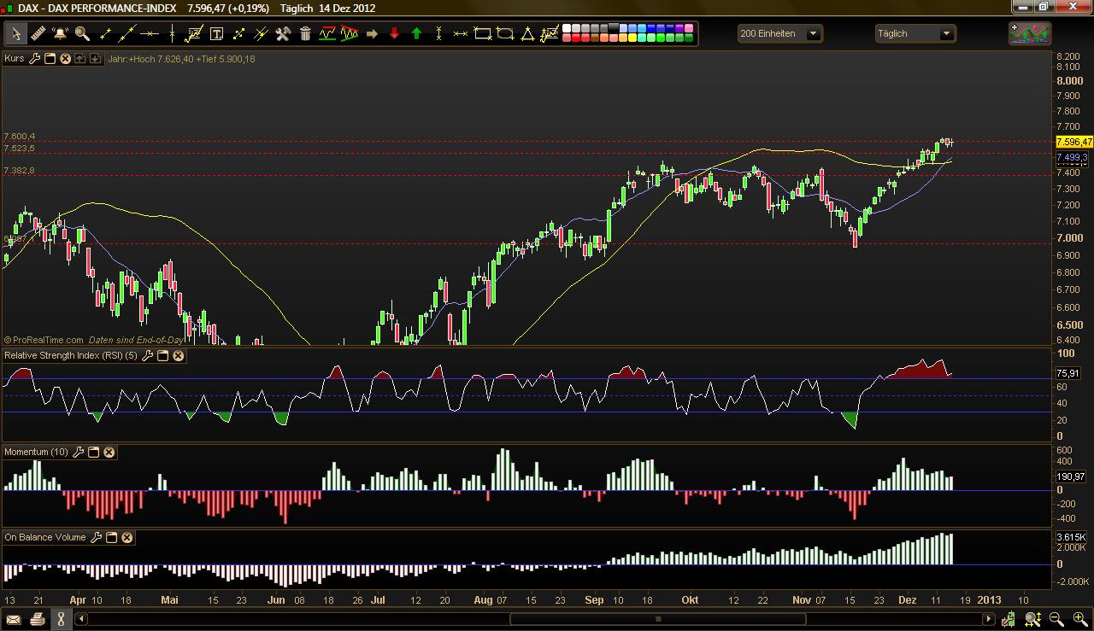Close the On Balance Volume panel

click(x=127, y=537)
